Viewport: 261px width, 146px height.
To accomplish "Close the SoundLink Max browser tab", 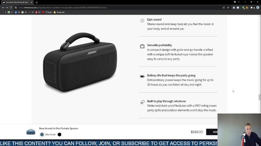I will coord(31,2).
